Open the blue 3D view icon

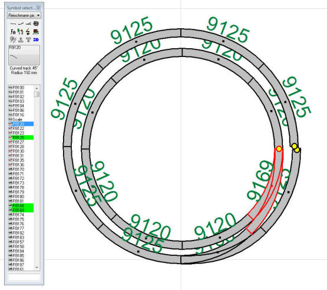tap(36, 39)
